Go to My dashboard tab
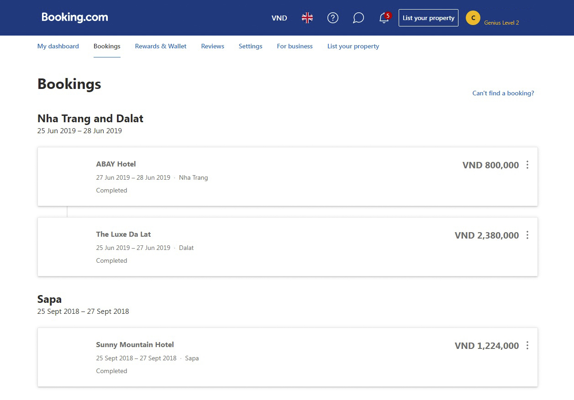The height and width of the screenshot is (400, 574). pos(58,46)
